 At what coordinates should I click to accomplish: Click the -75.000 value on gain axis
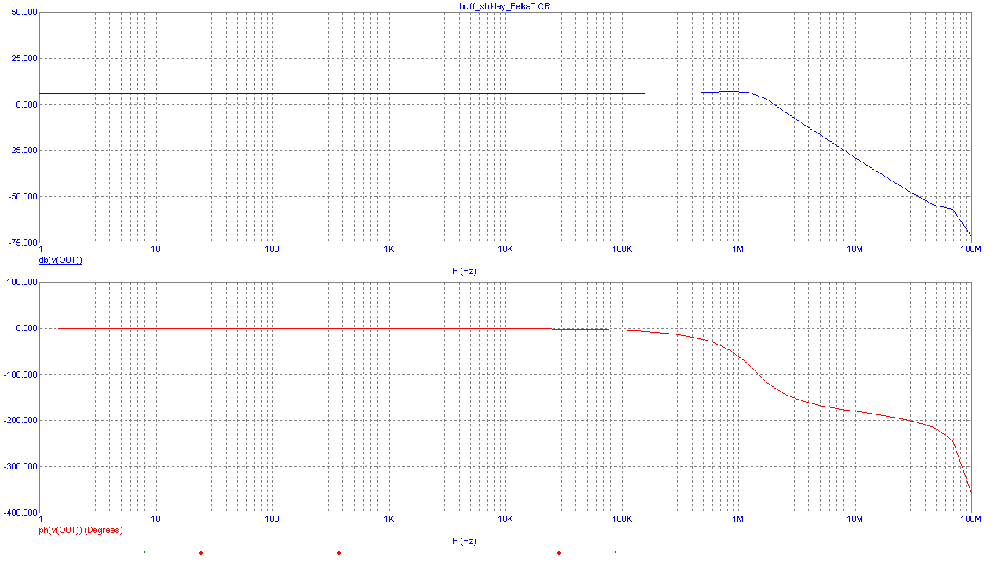[22, 243]
